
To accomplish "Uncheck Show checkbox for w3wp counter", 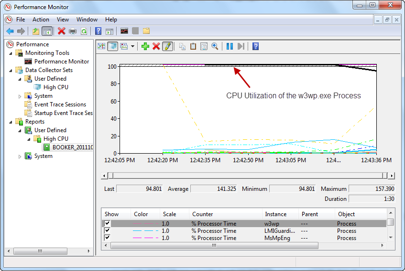I will [x=108, y=224].
